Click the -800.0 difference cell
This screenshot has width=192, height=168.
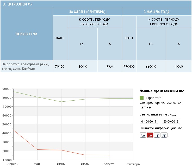tap(82, 67)
